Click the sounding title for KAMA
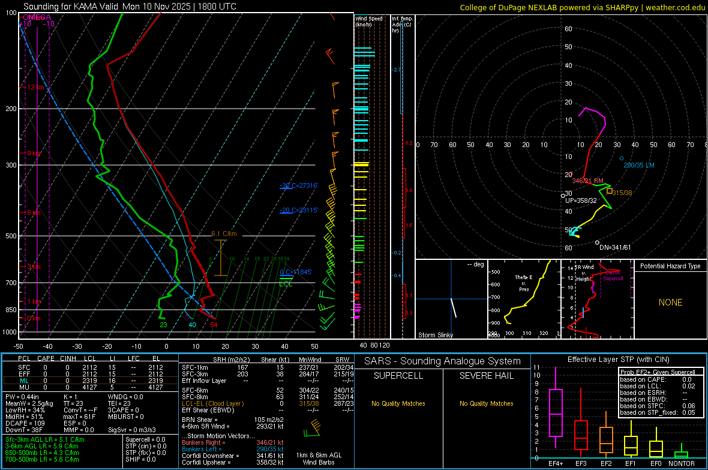The width and height of the screenshot is (708, 470). click(x=130, y=7)
